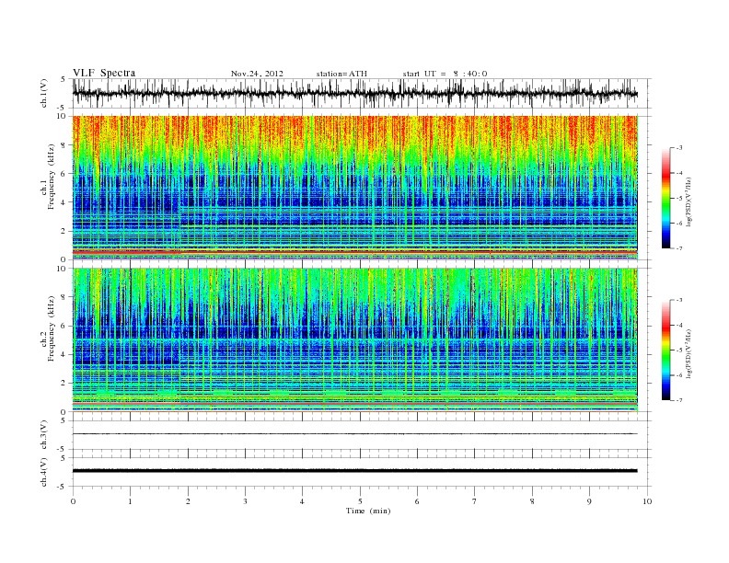Click the ch.3 flat waveform trace

pos(354,434)
